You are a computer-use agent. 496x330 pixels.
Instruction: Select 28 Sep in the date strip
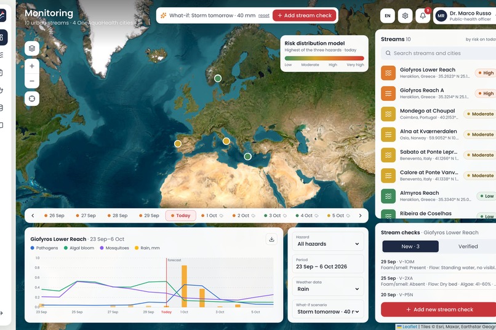click(118, 216)
